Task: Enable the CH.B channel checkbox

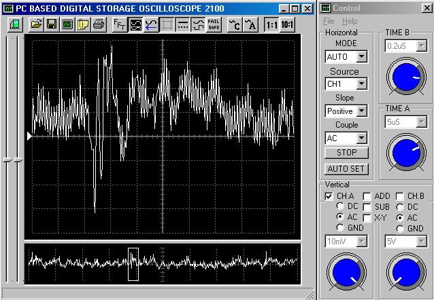Action: (x=400, y=196)
